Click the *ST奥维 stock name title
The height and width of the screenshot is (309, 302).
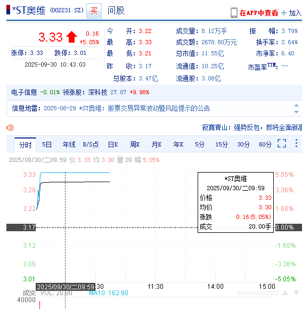[x=29, y=11]
